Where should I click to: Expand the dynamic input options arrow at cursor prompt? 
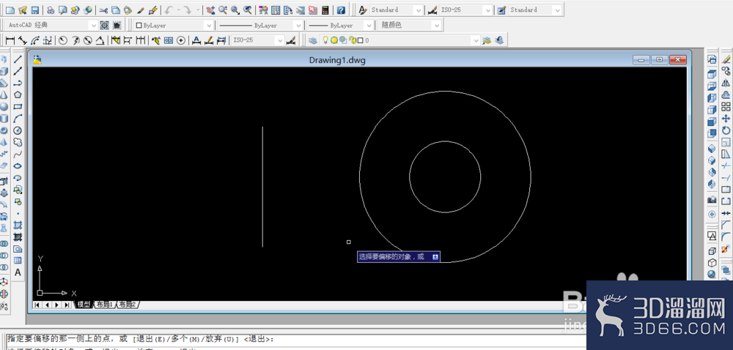tap(435, 257)
